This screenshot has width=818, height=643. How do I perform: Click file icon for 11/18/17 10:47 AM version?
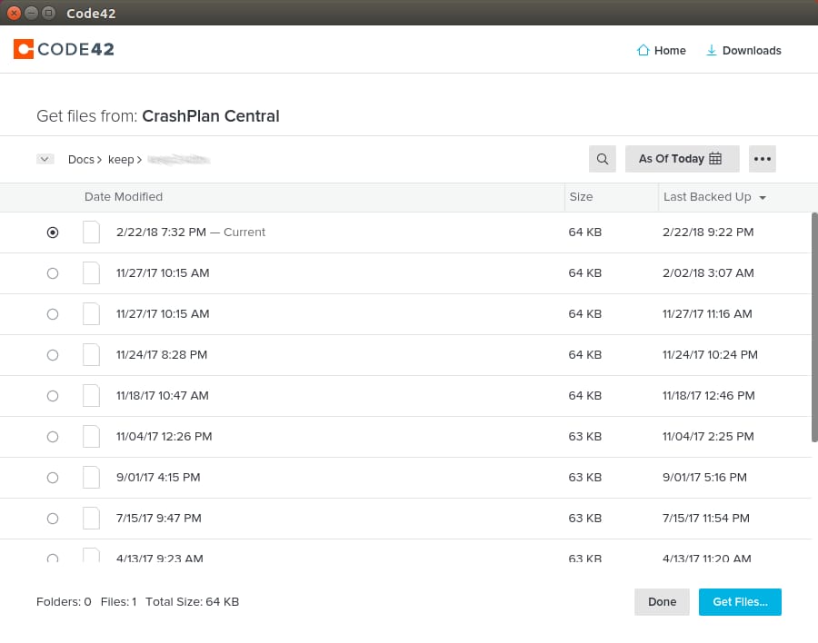(91, 395)
